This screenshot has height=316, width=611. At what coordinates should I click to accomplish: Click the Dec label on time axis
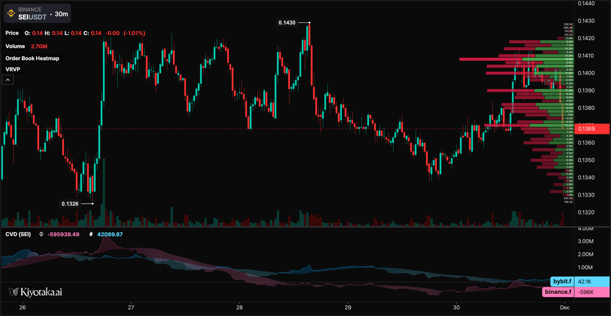565,307
